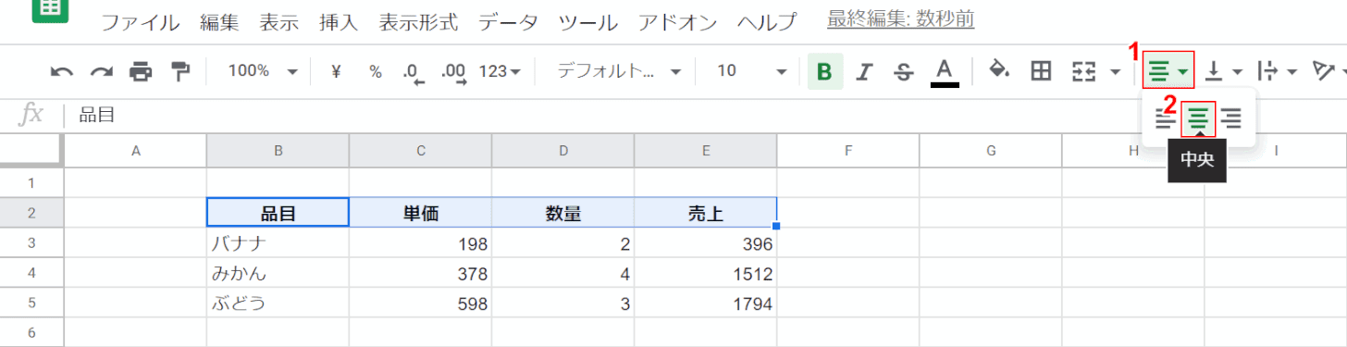Decrease decimal places

(414, 72)
